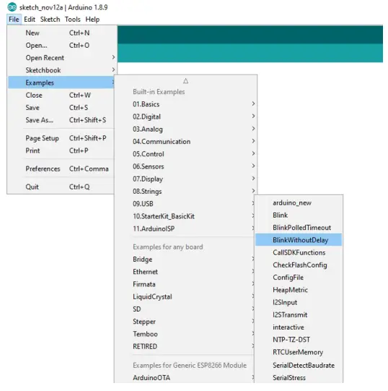Open the Edit menu
Viewport: 388px width, 391px height.
30,20
